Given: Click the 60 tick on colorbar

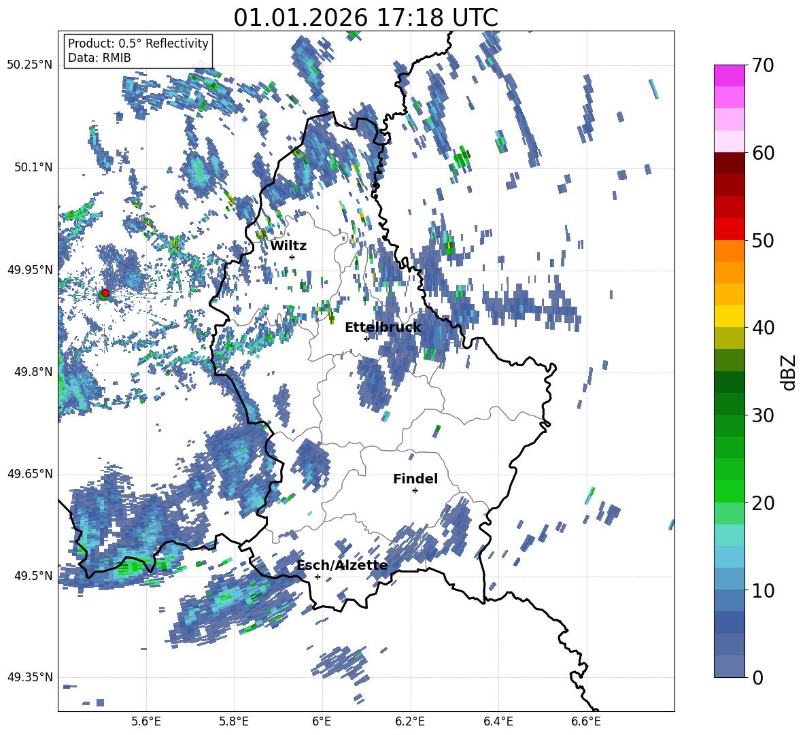Looking at the screenshot, I should [x=763, y=153].
